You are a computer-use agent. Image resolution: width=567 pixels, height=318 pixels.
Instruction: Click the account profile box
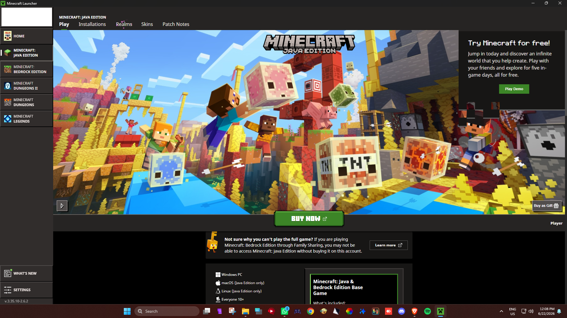click(x=27, y=17)
